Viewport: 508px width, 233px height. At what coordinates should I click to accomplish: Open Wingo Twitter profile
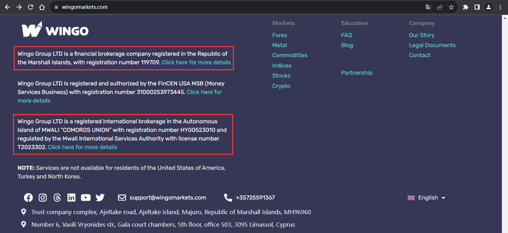pos(100,198)
